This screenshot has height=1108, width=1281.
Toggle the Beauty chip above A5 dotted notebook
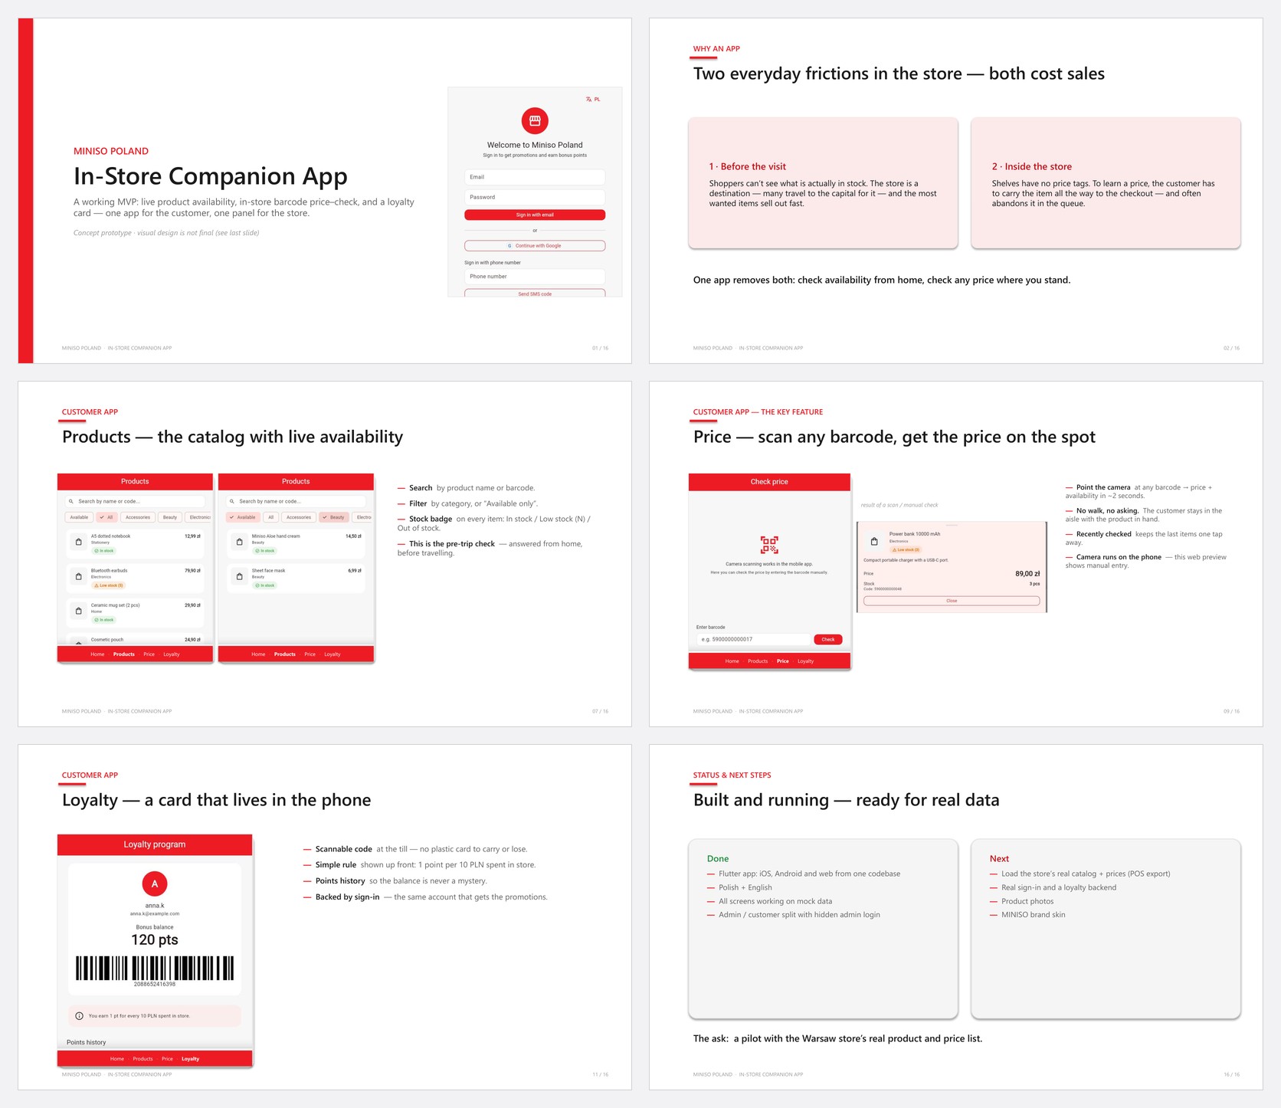[x=170, y=517]
